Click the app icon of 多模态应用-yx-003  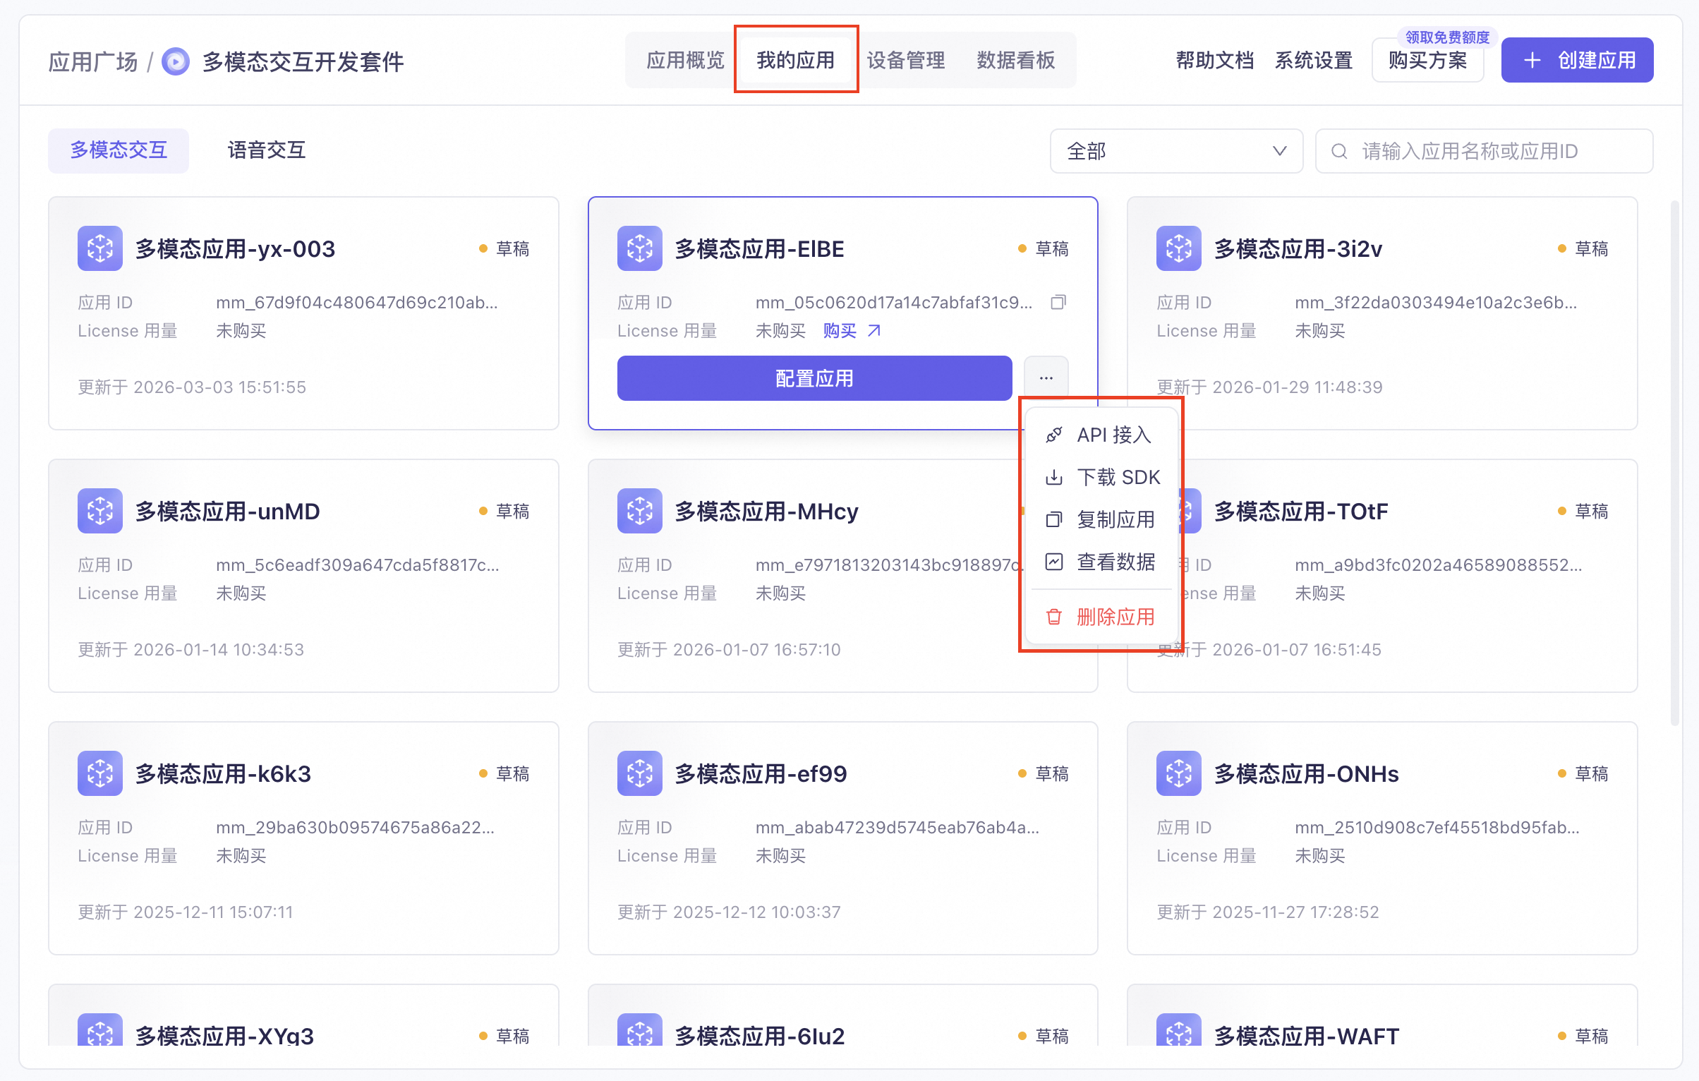point(100,248)
